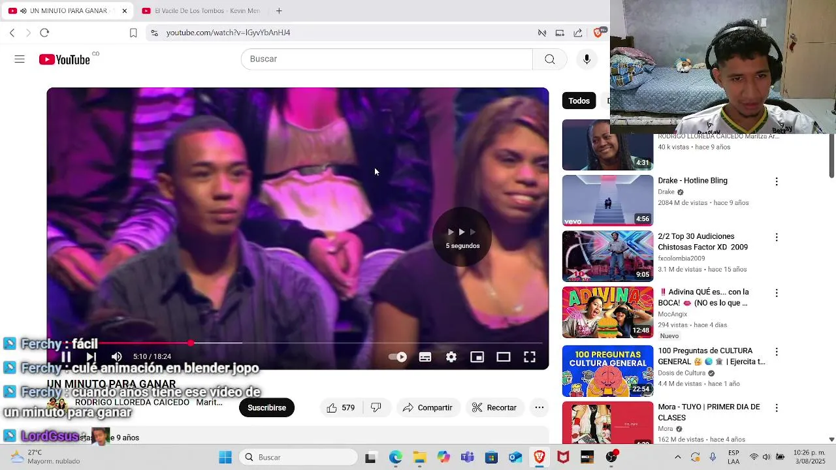Viewport: 836px width, 470px height.
Task: Switch to El Vacile De Los Tombos tab
Action: click(201, 11)
